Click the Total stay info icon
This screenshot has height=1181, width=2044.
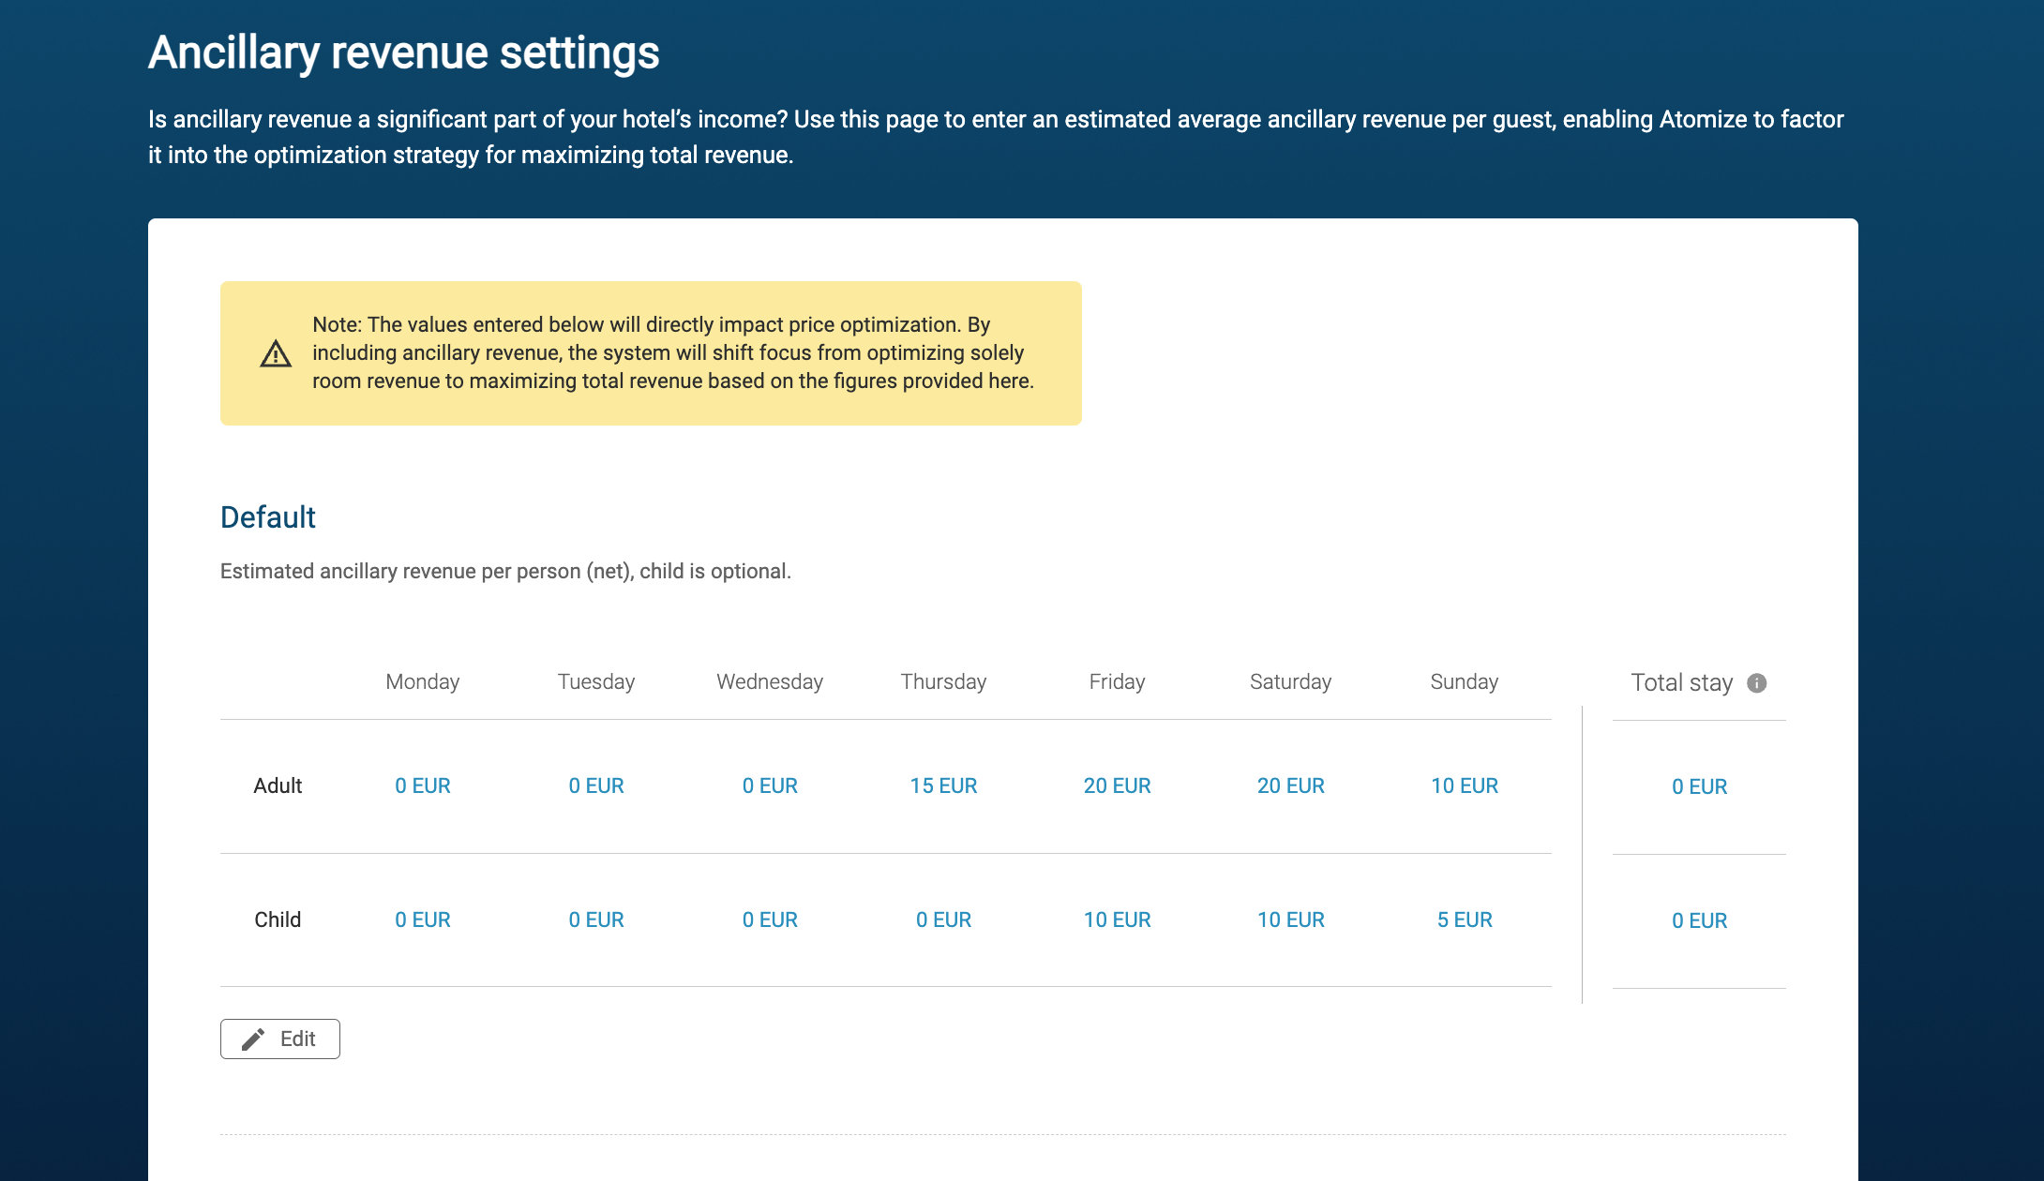pos(1757,683)
